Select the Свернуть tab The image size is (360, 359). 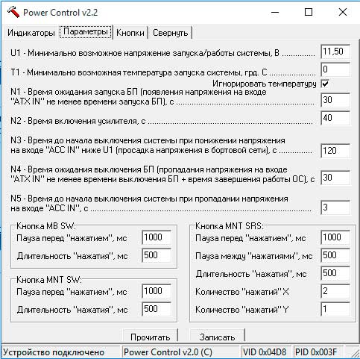click(171, 33)
